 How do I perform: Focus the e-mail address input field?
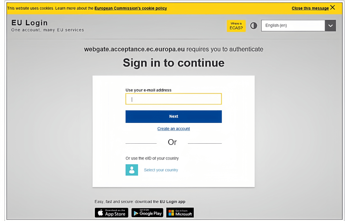tap(173, 99)
